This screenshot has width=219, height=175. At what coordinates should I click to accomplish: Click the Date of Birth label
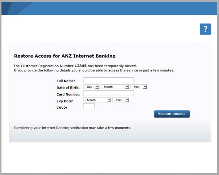[x=68, y=87]
